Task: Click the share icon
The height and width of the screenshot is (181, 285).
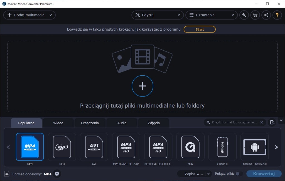Action: pyautogui.click(x=266, y=15)
